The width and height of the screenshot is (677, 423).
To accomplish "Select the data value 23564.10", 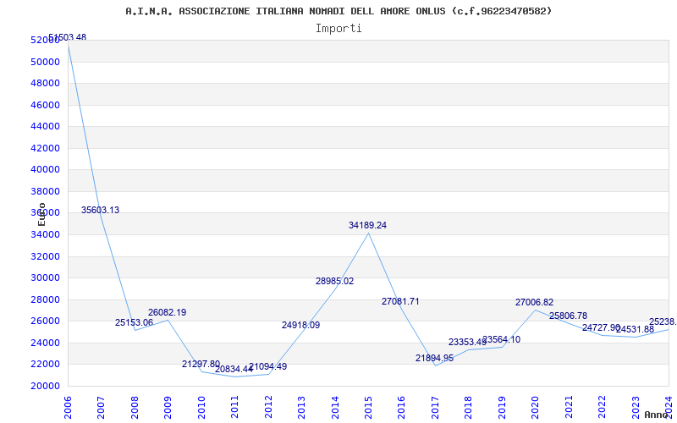I will 501,340.
